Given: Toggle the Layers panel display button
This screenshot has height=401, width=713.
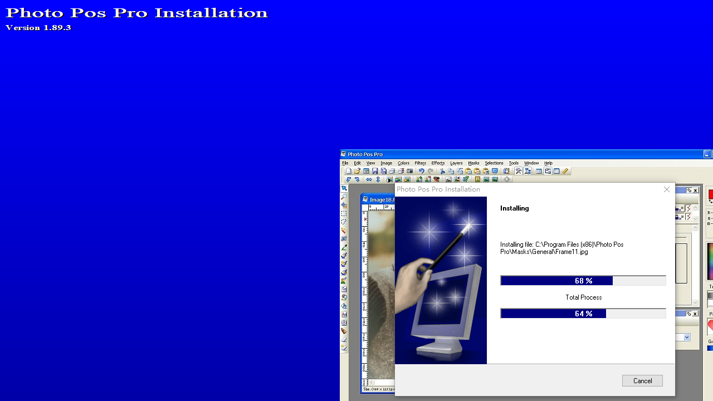Looking at the screenshot, I should [528, 171].
